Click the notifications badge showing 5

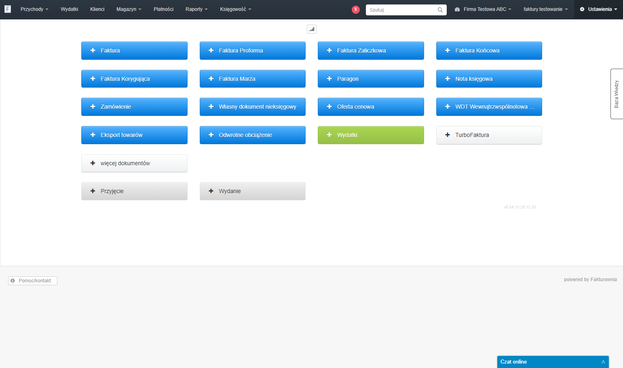pyautogui.click(x=356, y=10)
